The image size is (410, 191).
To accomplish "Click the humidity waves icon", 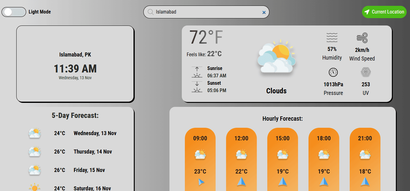I will (332, 37).
